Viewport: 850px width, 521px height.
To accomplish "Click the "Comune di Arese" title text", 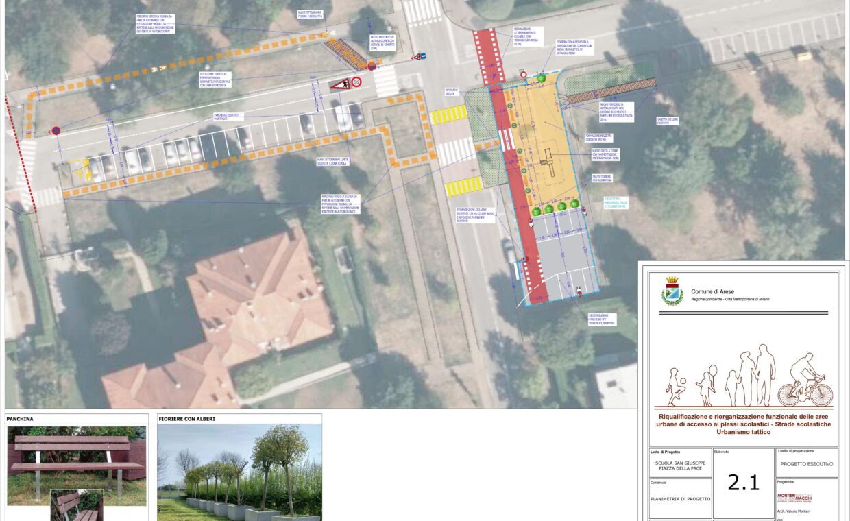I will click(712, 291).
